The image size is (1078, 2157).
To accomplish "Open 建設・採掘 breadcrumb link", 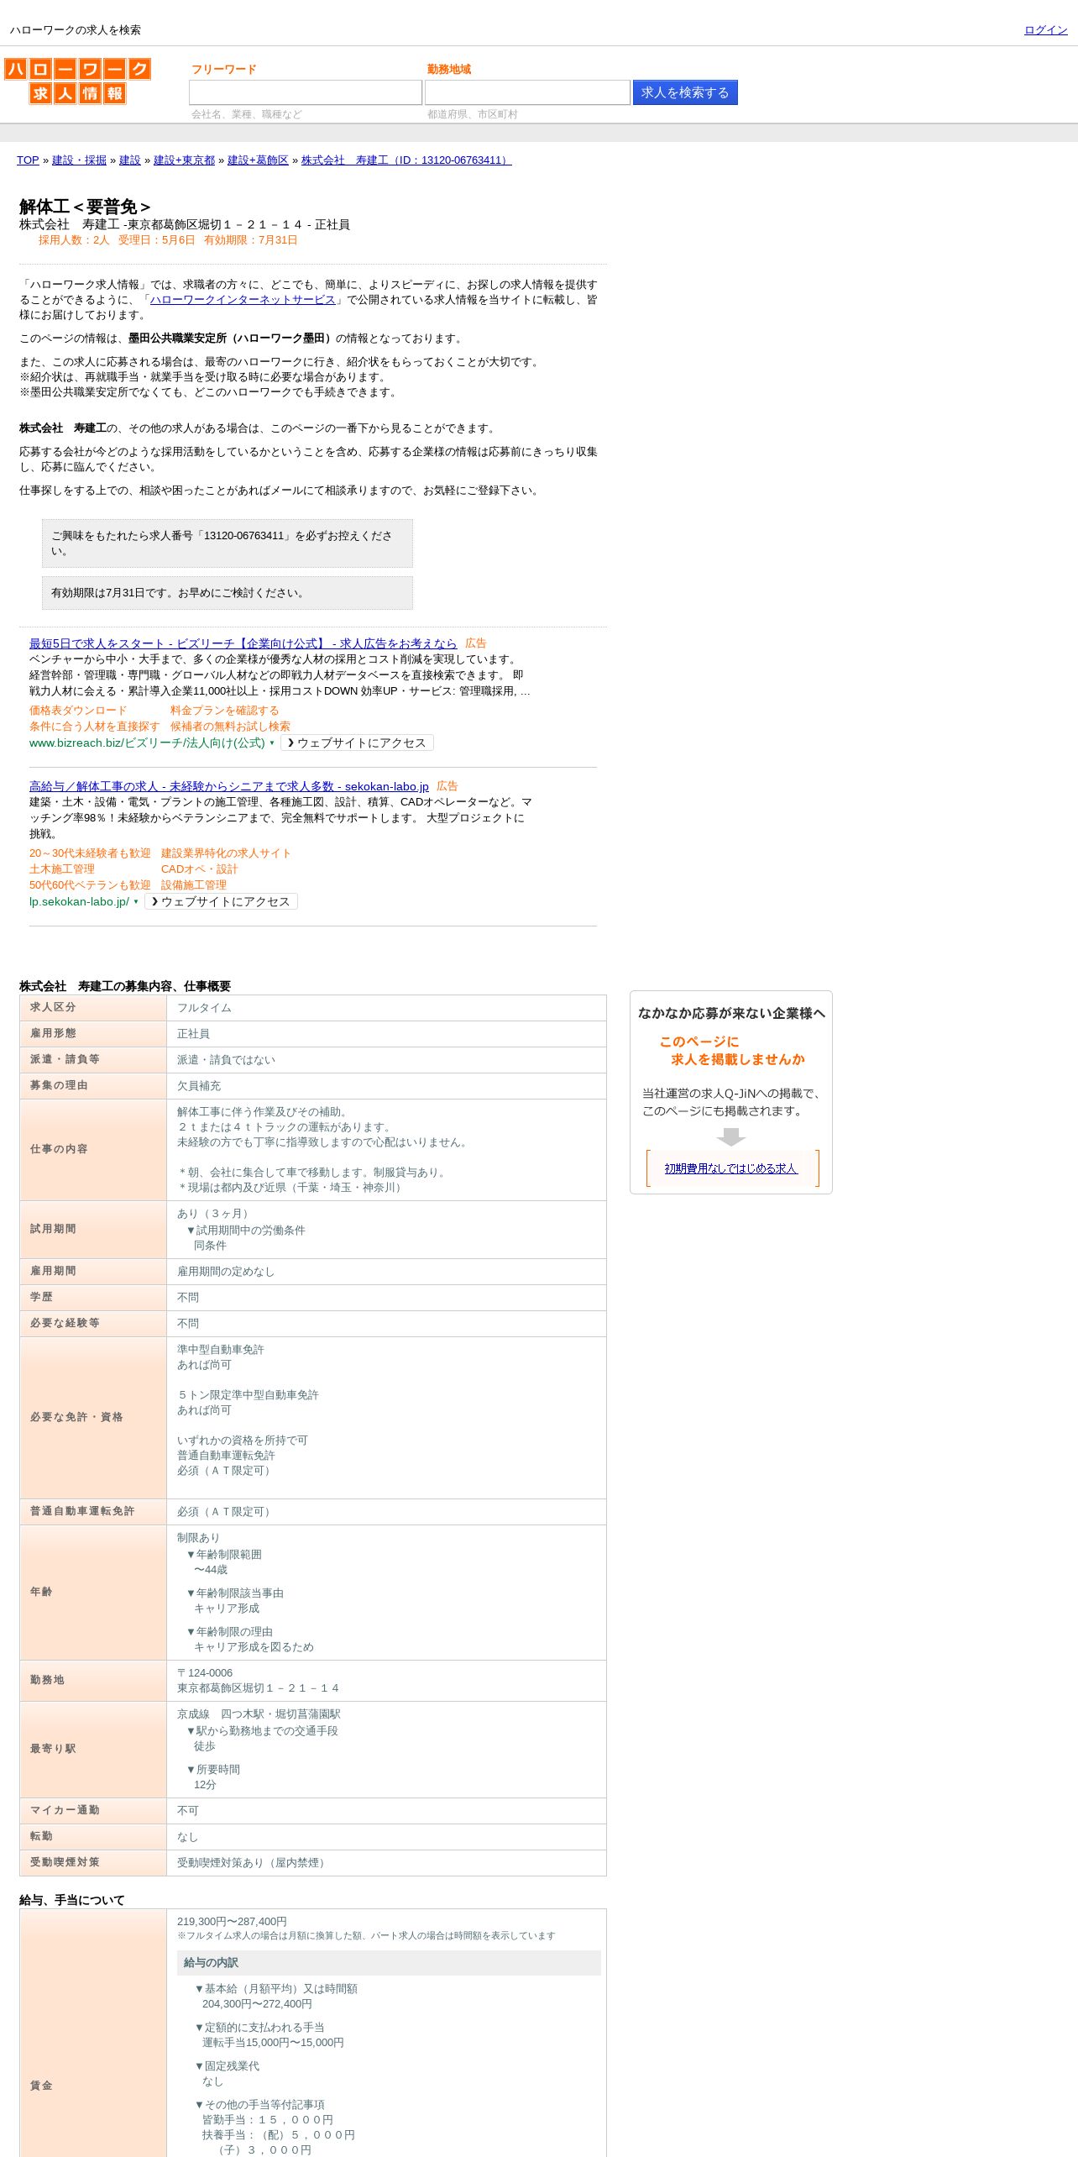I will (79, 160).
